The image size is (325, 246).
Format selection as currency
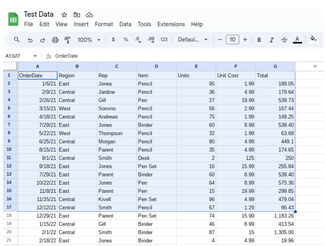(x=113, y=40)
